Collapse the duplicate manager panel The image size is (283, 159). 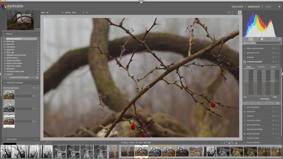(4, 83)
